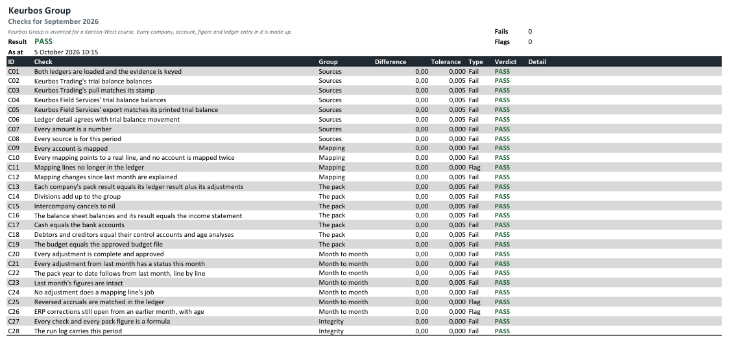Select the Verdict PASS cell in row C28
This screenshot has height=343, width=733.
pyautogui.click(x=502, y=331)
